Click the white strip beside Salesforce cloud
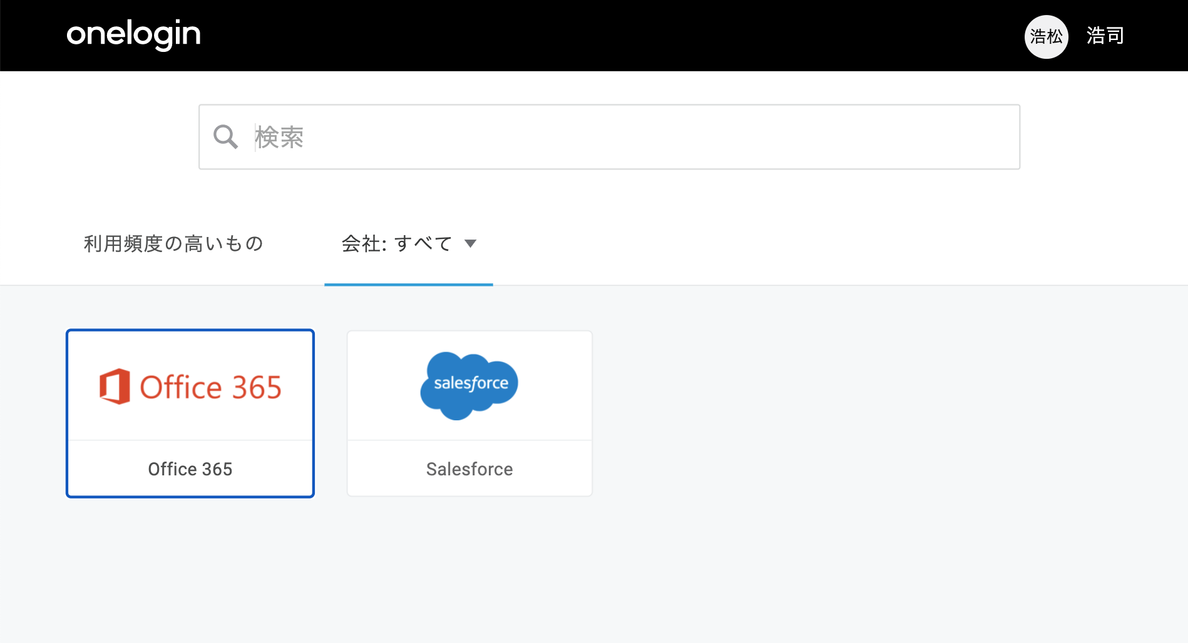 click(x=556, y=385)
